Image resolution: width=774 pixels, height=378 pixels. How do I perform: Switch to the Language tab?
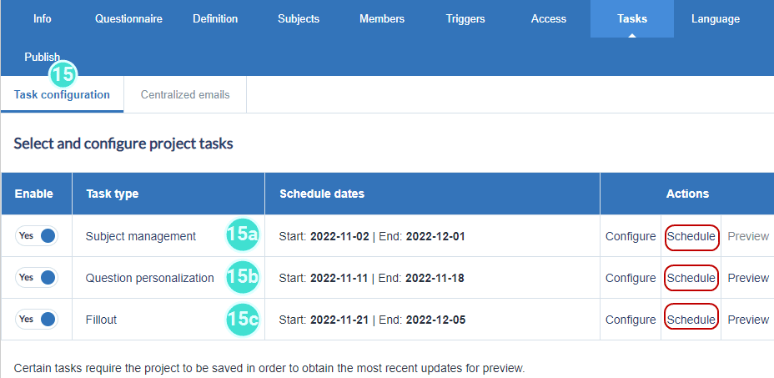[x=716, y=19]
